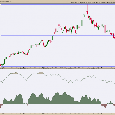Click the lower black dashed horizontal line
The image size is (115, 115).
click(57, 52)
